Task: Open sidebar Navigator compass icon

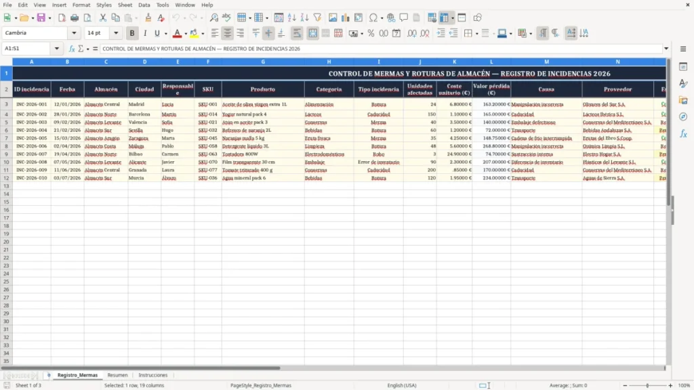Action: (x=683, y=116)
